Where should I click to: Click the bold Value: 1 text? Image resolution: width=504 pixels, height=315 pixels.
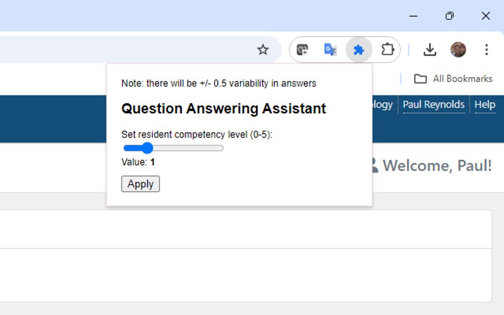coord(137,161)
